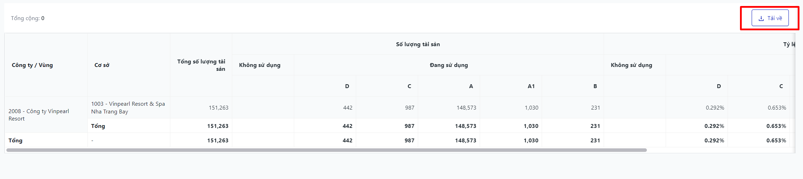Click the download icon in Tải về

pos(761,18)
